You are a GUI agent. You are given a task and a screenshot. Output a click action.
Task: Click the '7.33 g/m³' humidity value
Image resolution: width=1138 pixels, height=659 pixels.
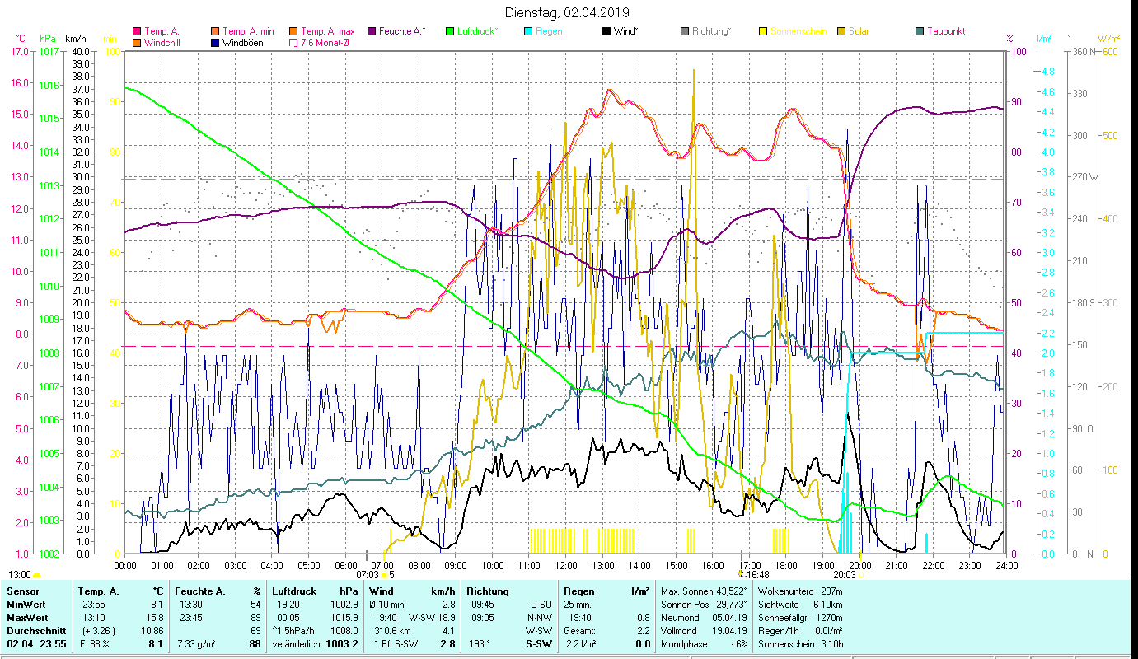point(196,644)
